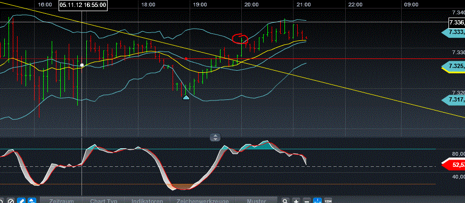The height and width of the screenshot is (203, 465).
Task: Click the 7.325 price tag
Action: [454, 66]
